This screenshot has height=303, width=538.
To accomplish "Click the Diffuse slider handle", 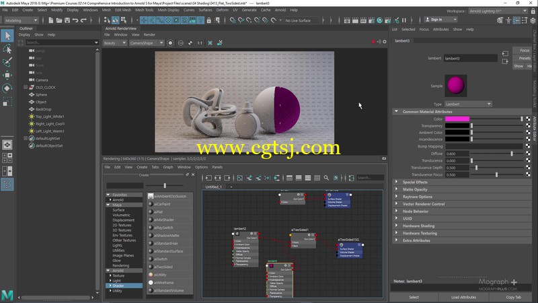I will coord(512,154).
